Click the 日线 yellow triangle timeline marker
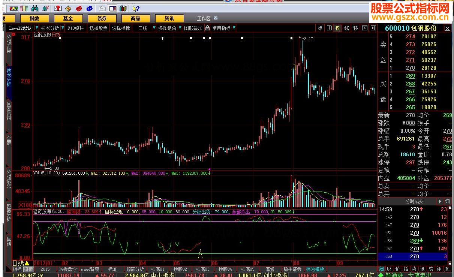Image resolution: width=454 pixels, height=277 pixels. coord(27,264)
